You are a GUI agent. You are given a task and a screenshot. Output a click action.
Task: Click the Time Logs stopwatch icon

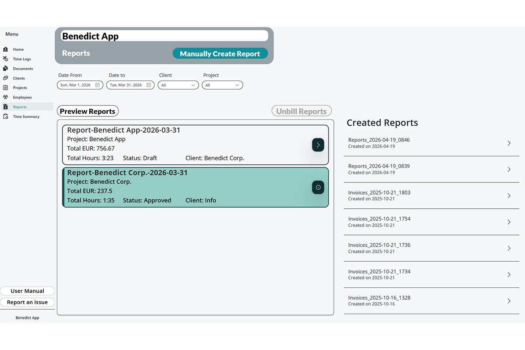click(x=5, y=59)
